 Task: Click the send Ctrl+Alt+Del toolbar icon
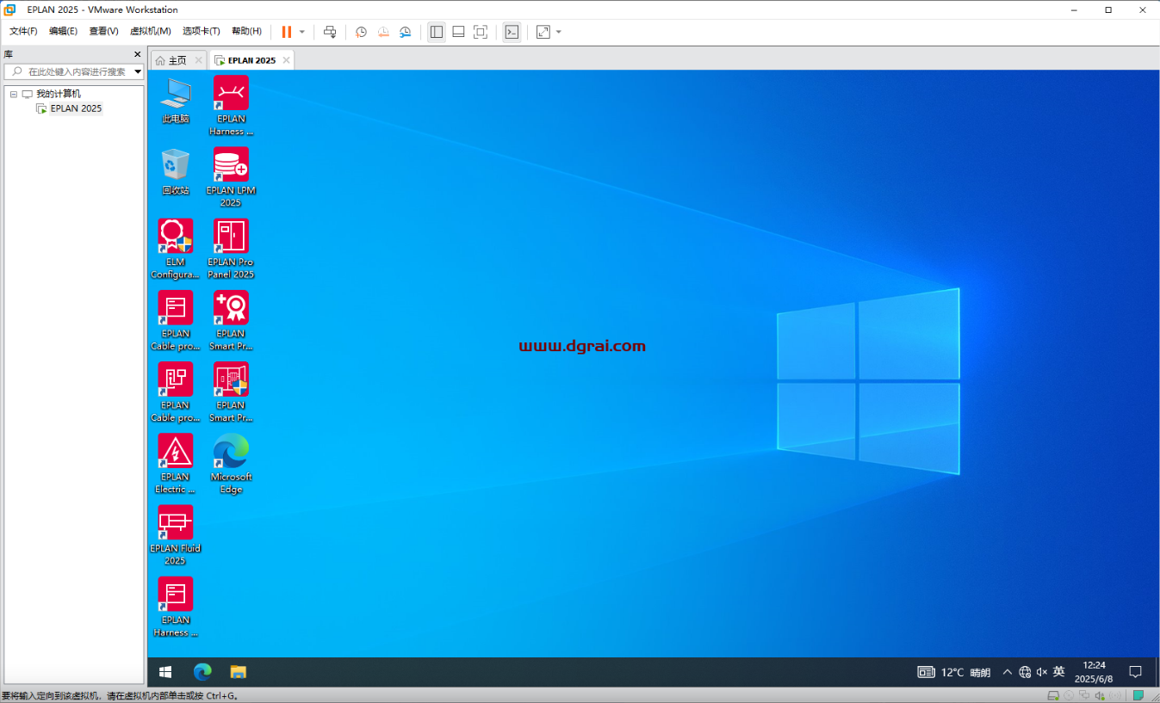point(330,32)
